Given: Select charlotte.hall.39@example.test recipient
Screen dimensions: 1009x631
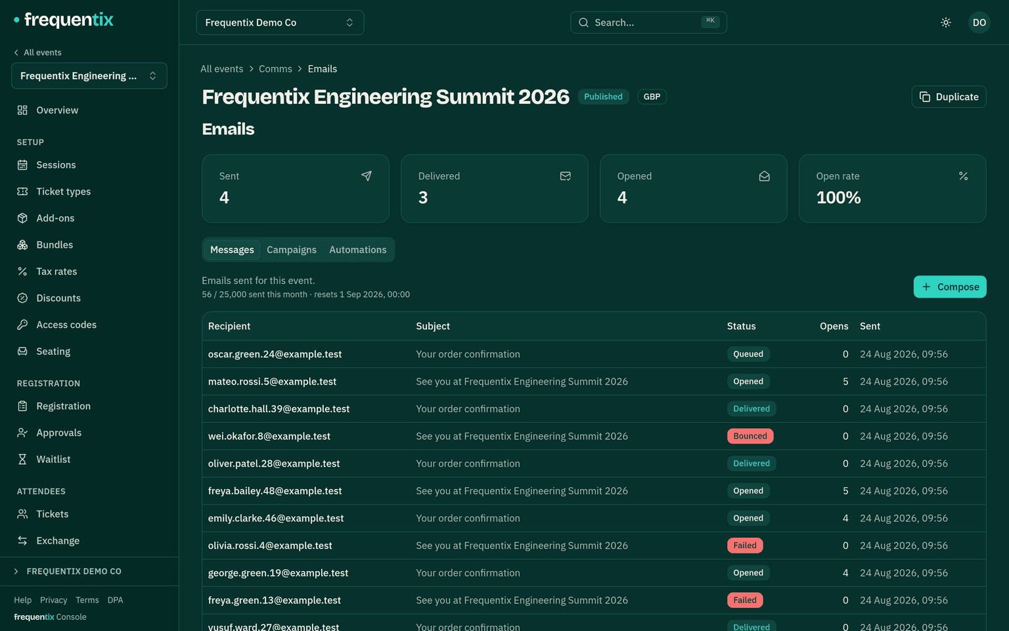Looking at the screenshot, I should [279, 409].
